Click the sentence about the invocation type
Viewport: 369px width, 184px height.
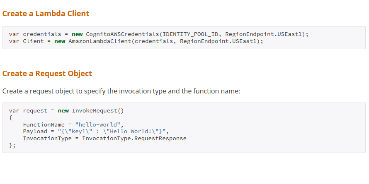point(121,91)
